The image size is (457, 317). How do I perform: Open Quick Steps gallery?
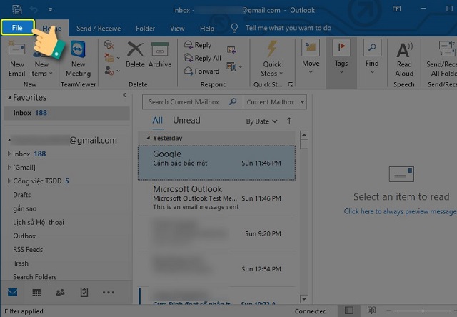click(272, 59)
